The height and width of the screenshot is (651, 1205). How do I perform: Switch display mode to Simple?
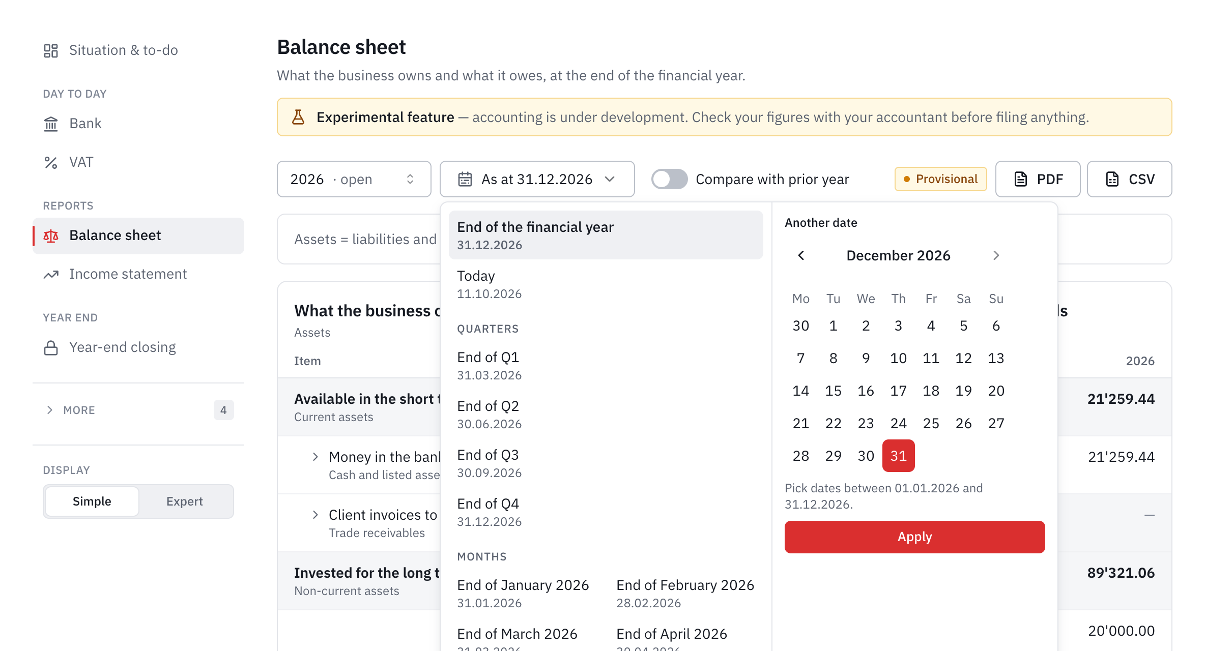point(92,501)
